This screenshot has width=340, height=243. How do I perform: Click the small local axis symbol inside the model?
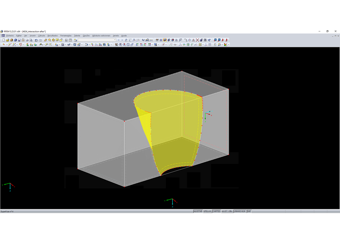click(x=208, y=116)
